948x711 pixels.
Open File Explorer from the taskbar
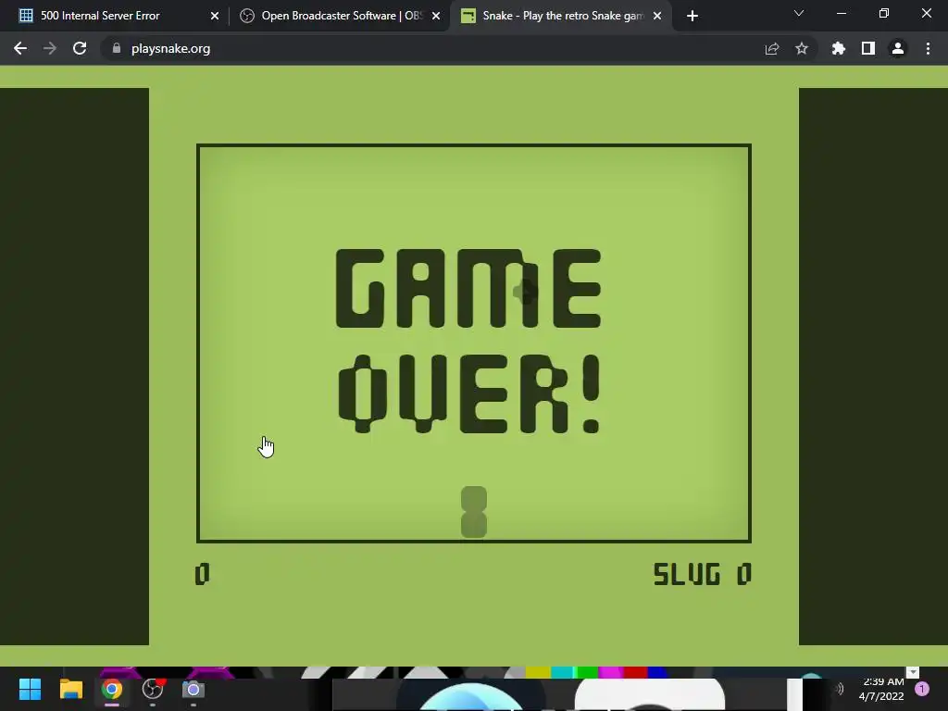(70, 689)
